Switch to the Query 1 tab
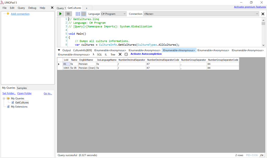This screenshot has height=158, width=267. tap(61, 8)
